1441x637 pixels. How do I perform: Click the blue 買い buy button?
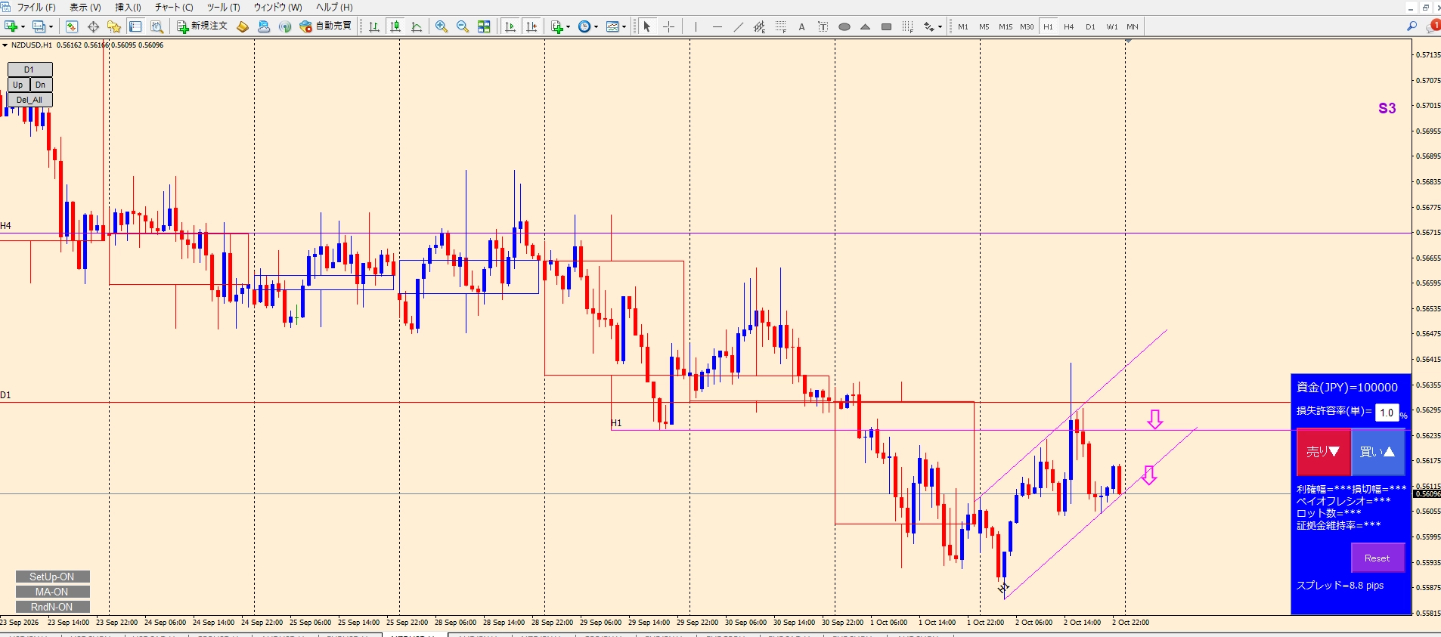1377,452
